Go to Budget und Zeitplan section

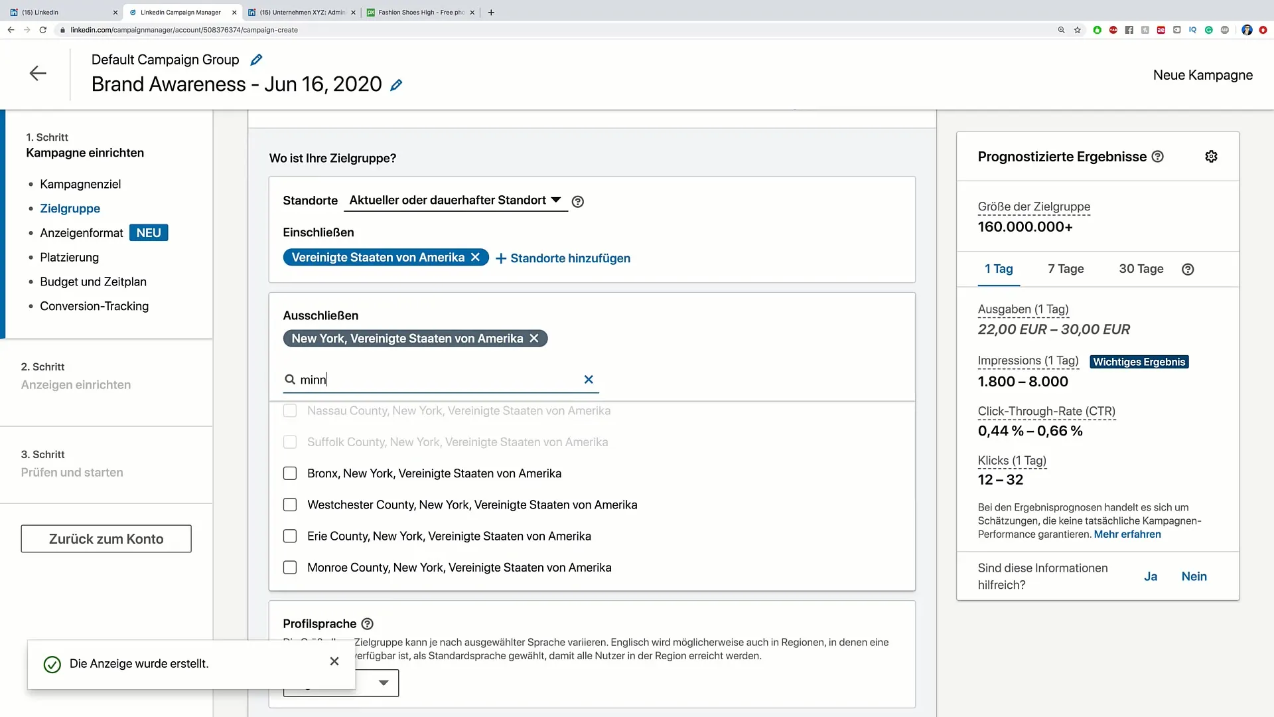click(x=94, y=282)
